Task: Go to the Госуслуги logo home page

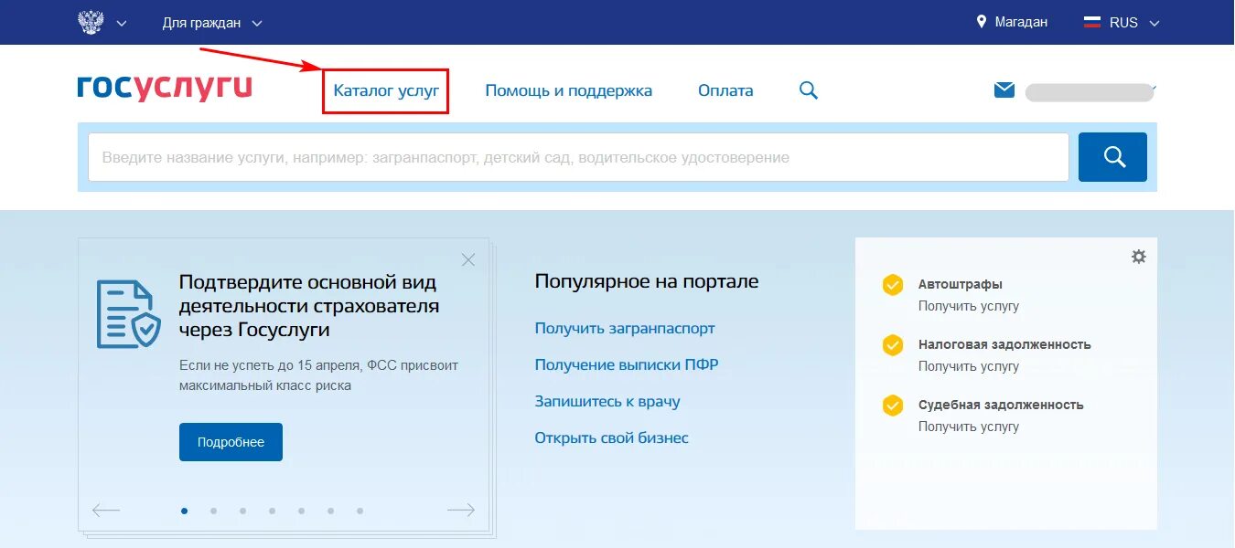Action: click(165, 88)
